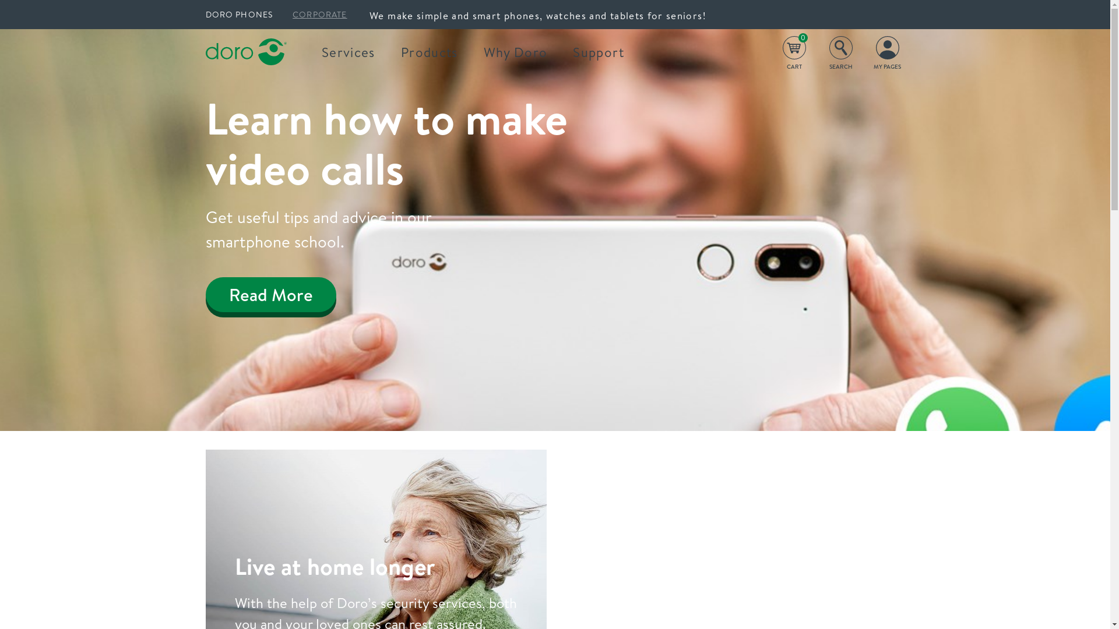Open the Live at home longer card
1119x629 pixels.
click(x=375, y=539)
